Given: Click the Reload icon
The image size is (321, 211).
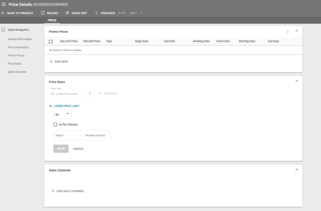Looking at the screenshot, I should pyautogui.click(x=43, y=13).
